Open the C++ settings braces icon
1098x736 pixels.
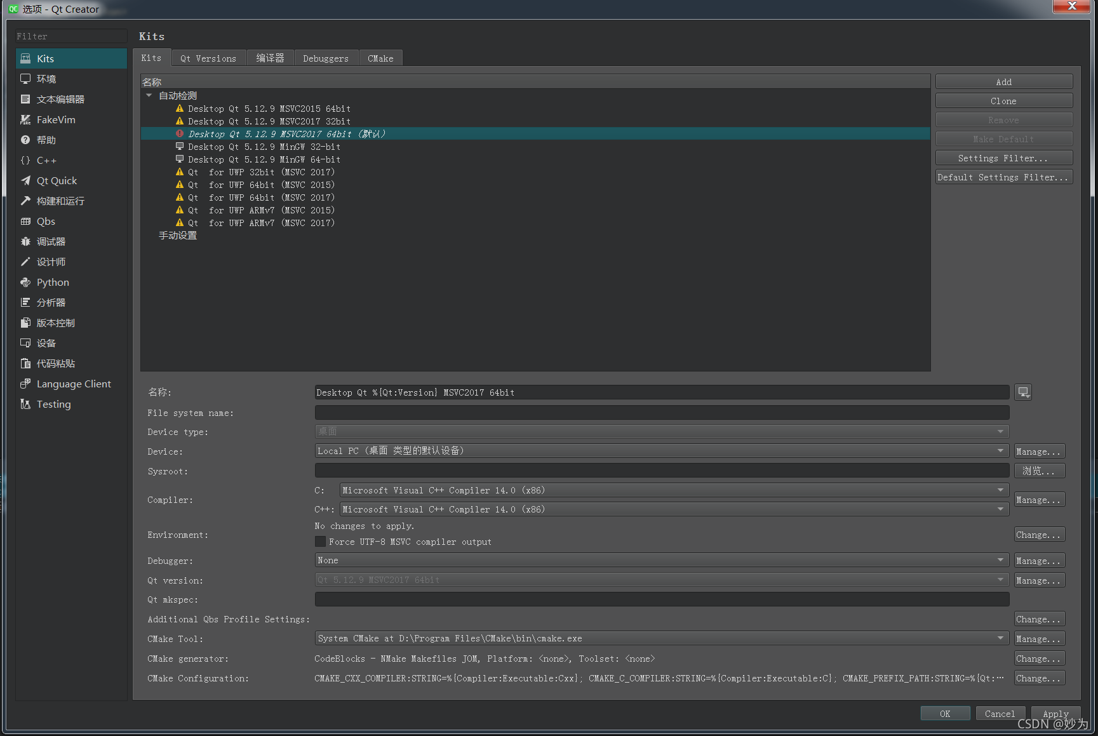click(25, 160)
